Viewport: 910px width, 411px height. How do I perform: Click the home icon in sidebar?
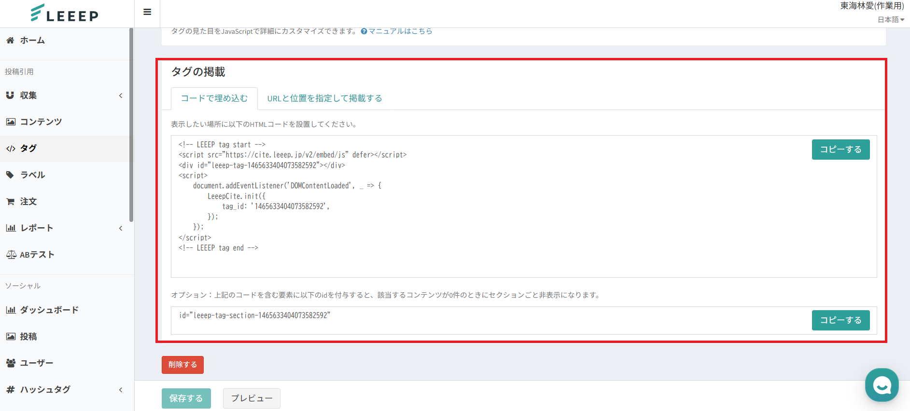coord(10,41)
